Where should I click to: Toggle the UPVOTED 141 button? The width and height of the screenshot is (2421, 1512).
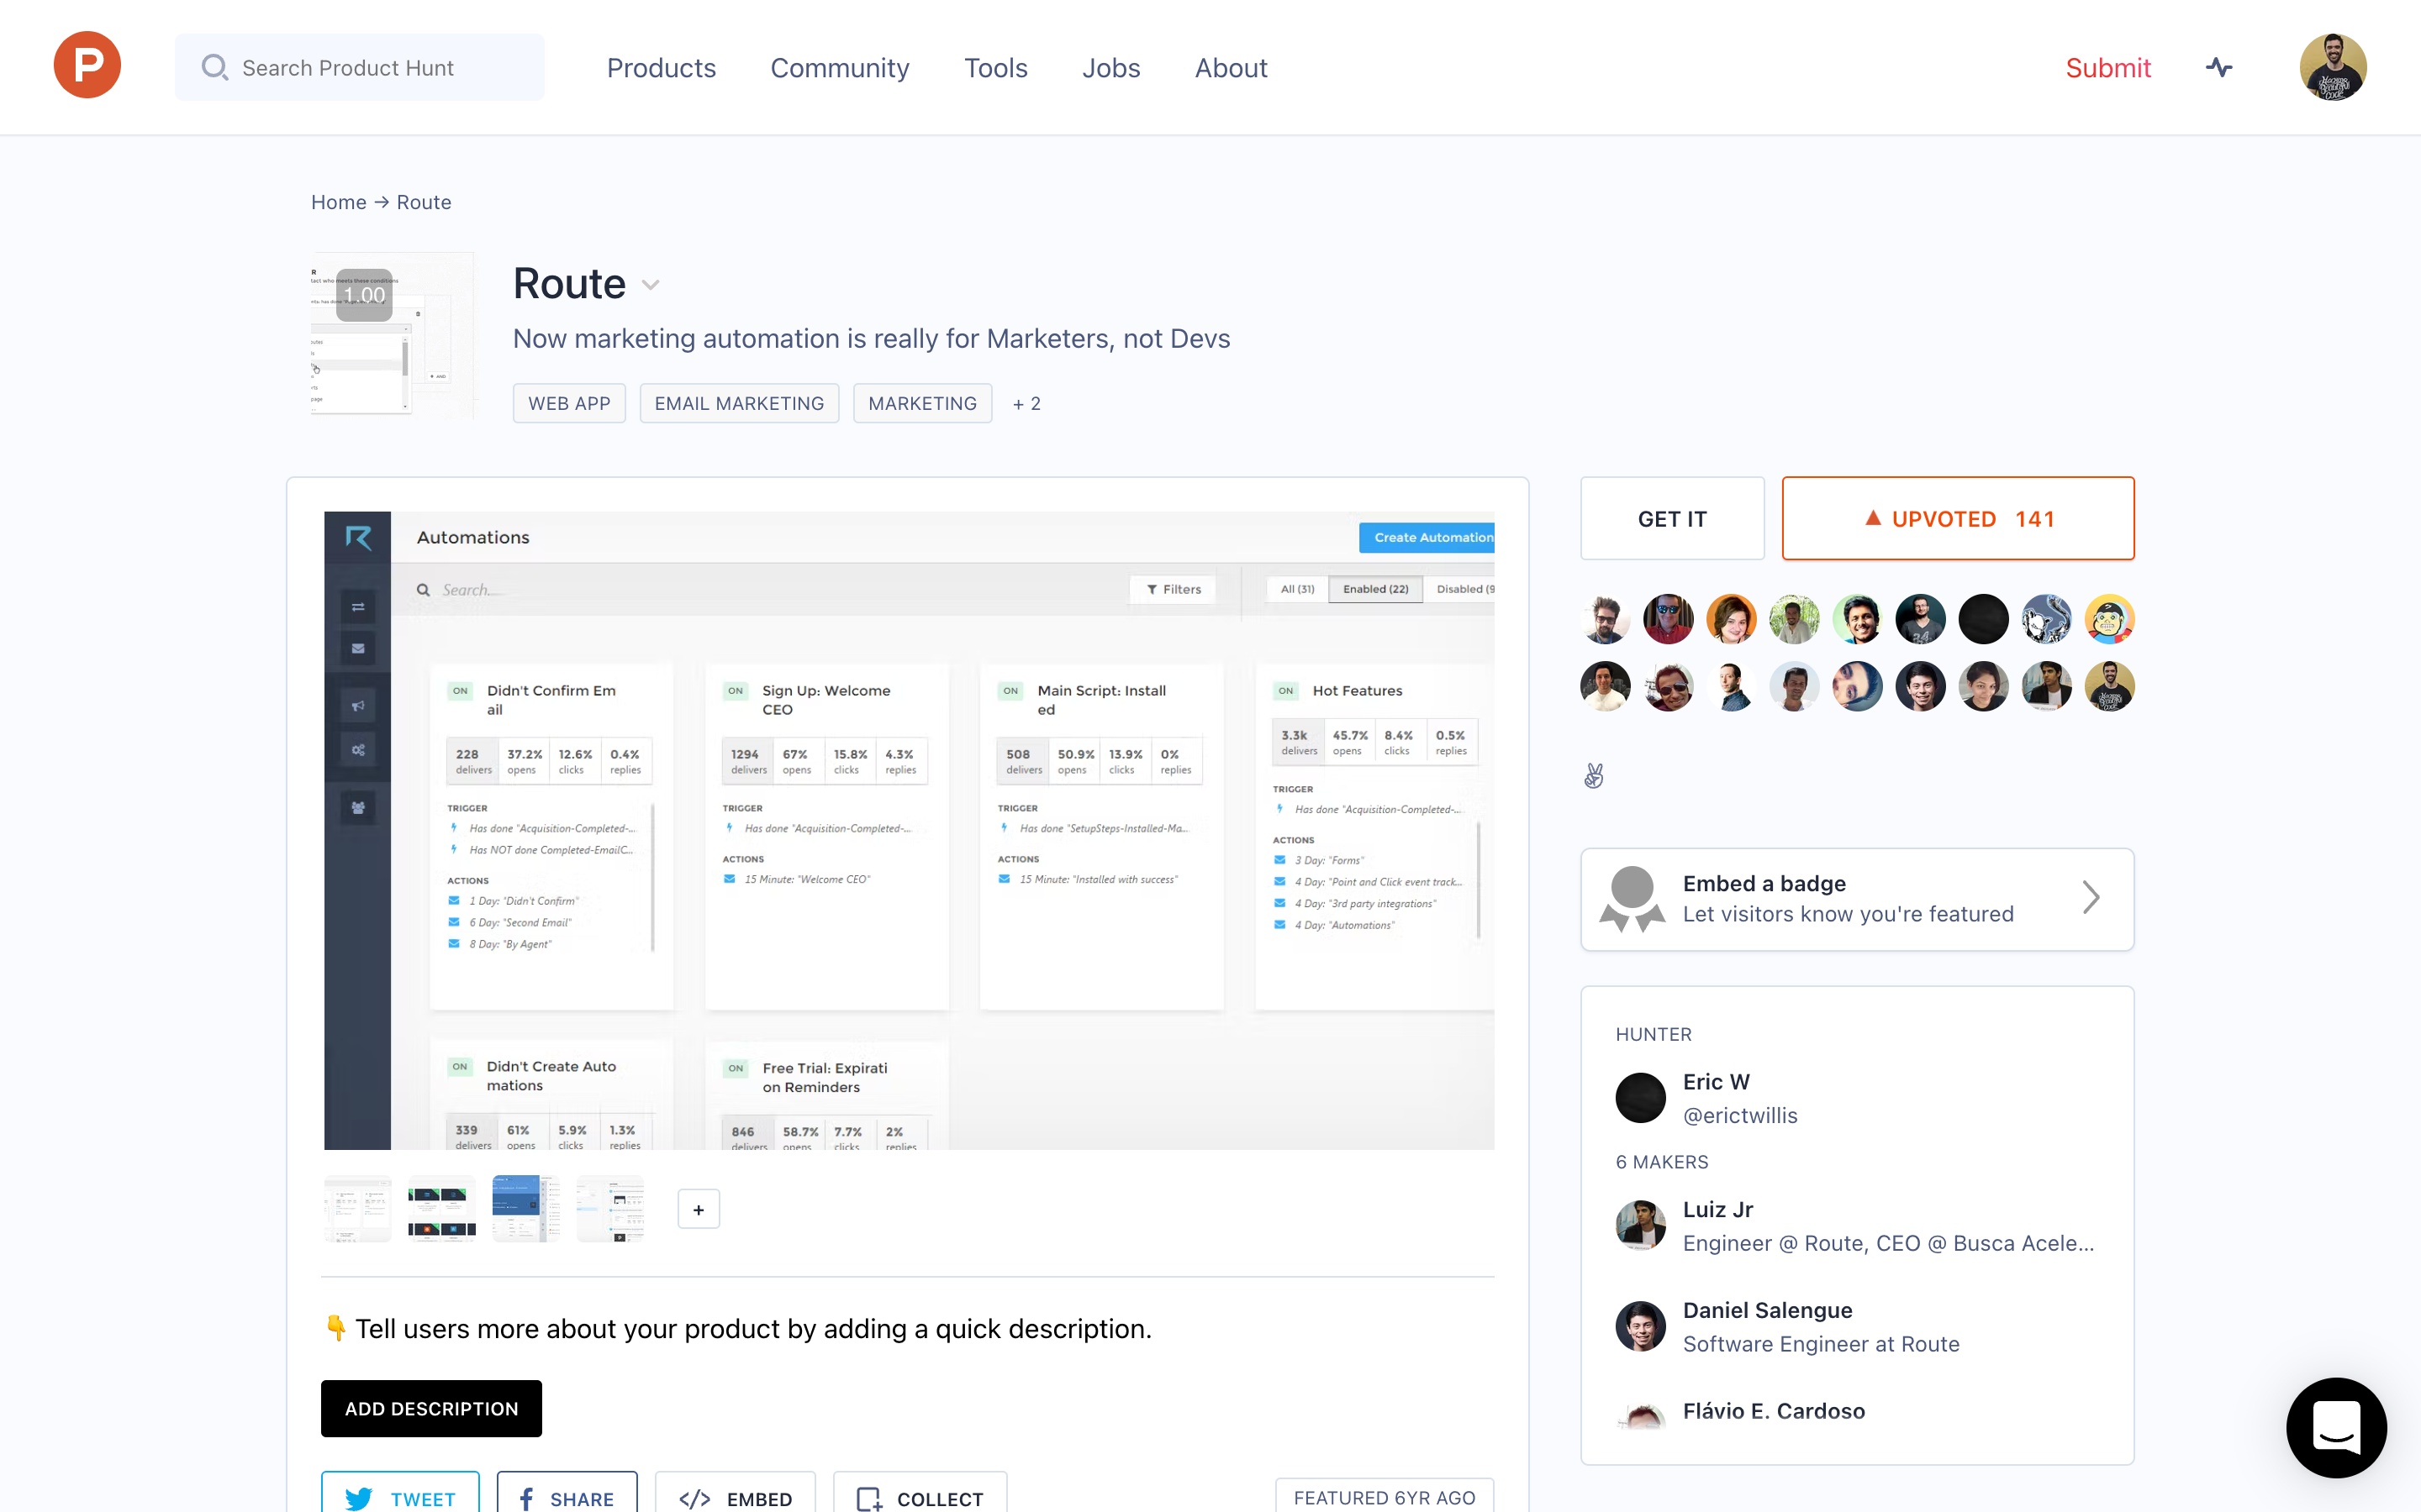[x=1958, y=518]
